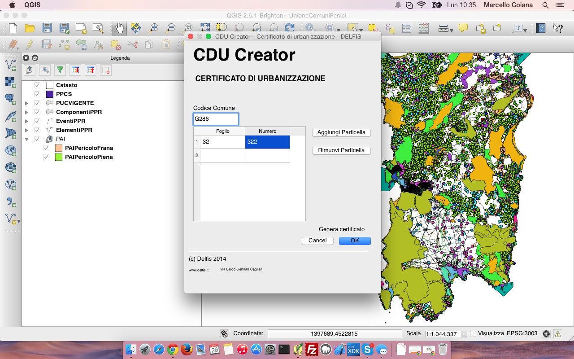The width and height of the screenshot is (574, 359).
Task: Toggle visibility of the ElementiPPR layer
Action: pyautogui.click(x=37, y=130)
